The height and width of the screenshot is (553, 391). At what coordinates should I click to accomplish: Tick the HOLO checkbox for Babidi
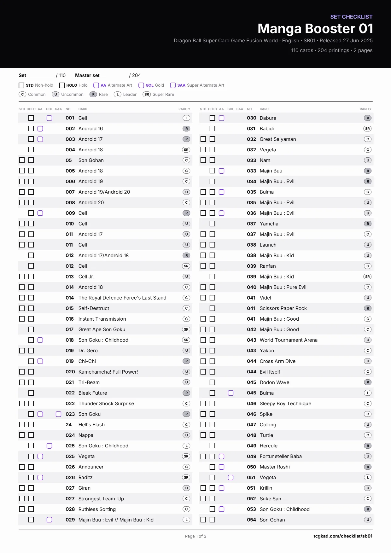click(213, 129)
